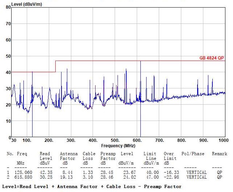Click the Level formula text at bottom
Screen dimensions: 233x192
point(92,187)
